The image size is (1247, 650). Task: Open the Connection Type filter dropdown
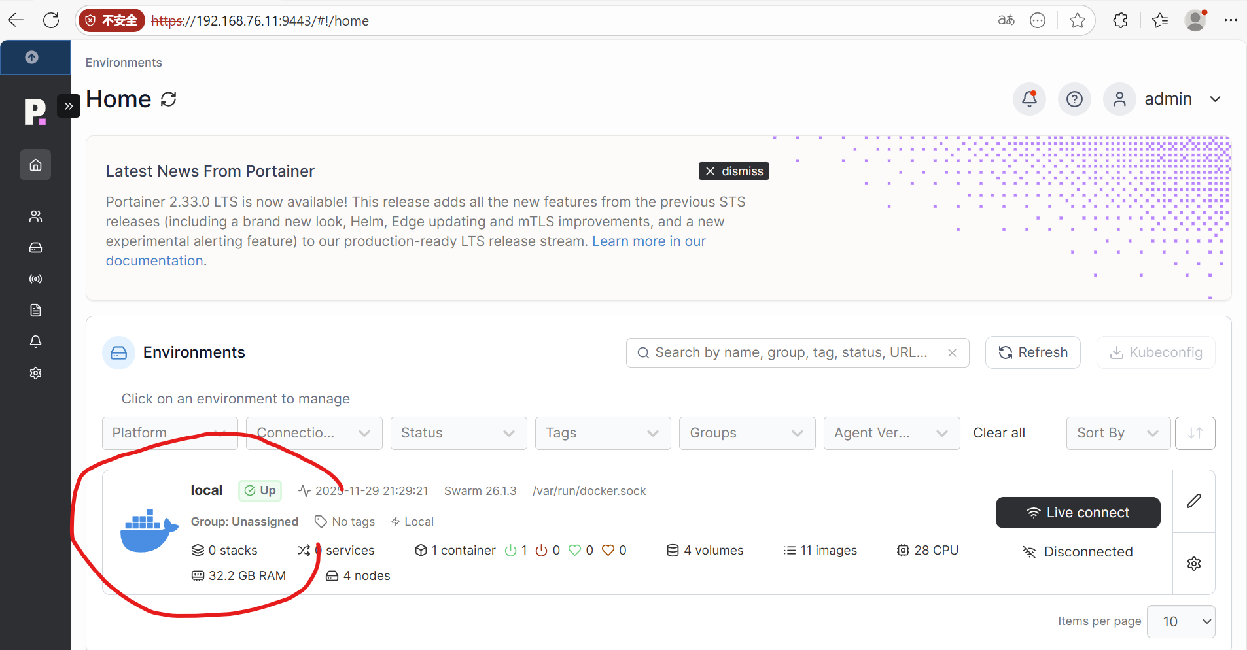coord(314,433)
